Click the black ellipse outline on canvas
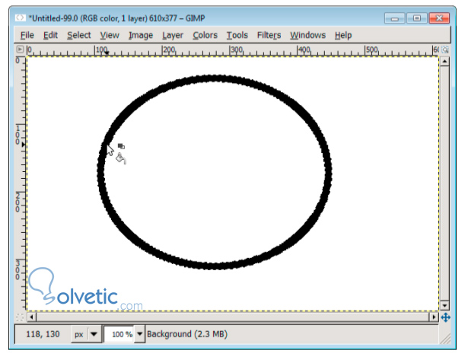 pos(215,78)
